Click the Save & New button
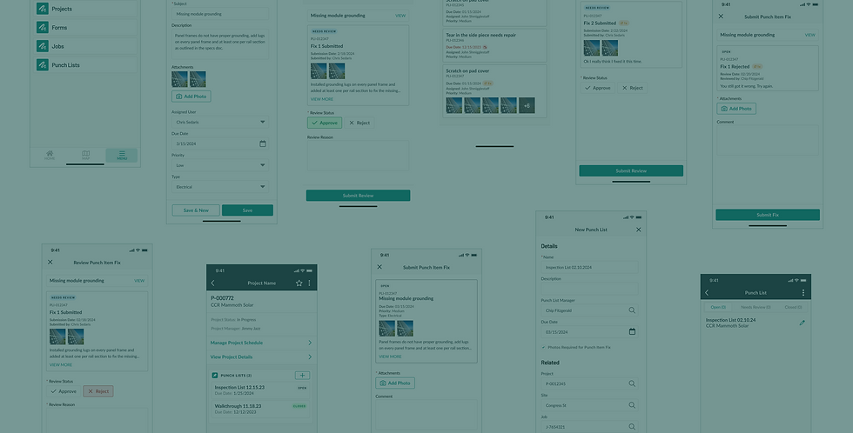The image size is (853, 433). point(196,210)
